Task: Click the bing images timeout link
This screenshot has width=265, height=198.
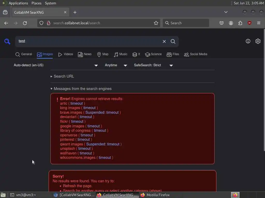Action: click(89, 108)
